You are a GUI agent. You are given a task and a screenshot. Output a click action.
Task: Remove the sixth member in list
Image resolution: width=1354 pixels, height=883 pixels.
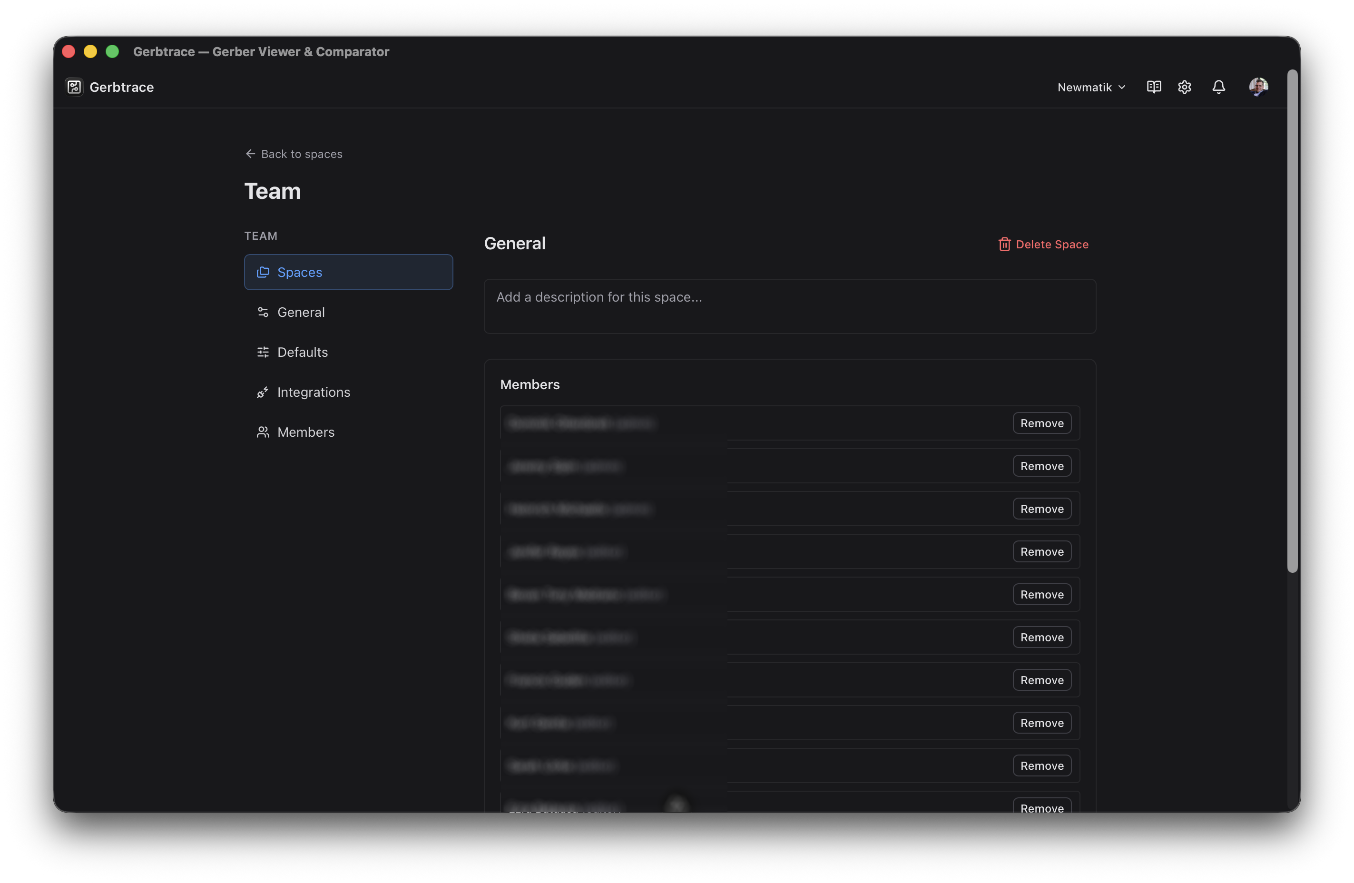click(1042, 637)
